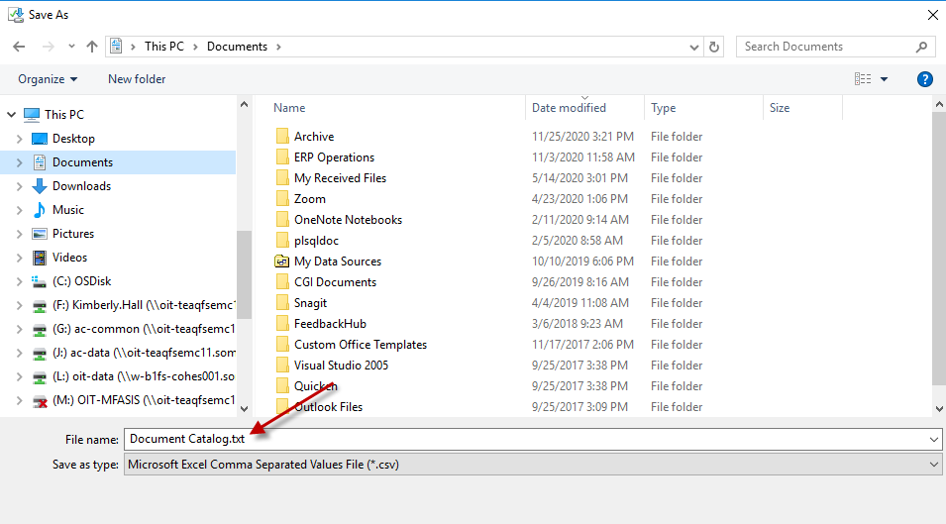Sort by Date modified column
This screenshot has height=524, width=946.
569,108
